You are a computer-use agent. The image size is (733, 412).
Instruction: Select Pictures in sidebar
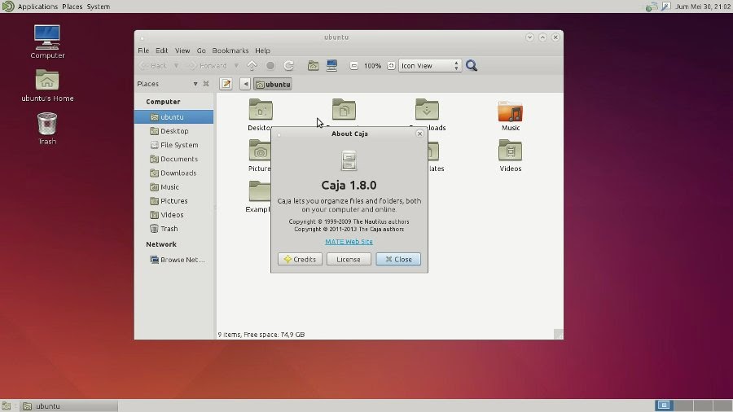174,201
